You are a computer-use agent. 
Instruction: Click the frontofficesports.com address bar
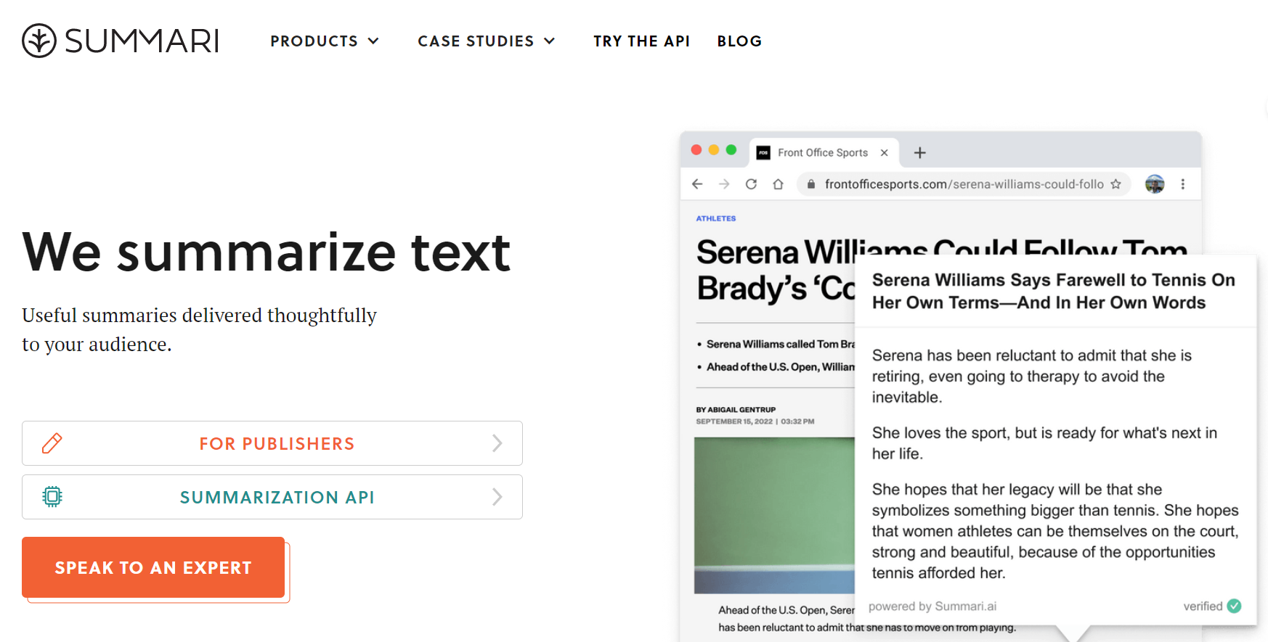pyautogui.click(x=964, y=184)
